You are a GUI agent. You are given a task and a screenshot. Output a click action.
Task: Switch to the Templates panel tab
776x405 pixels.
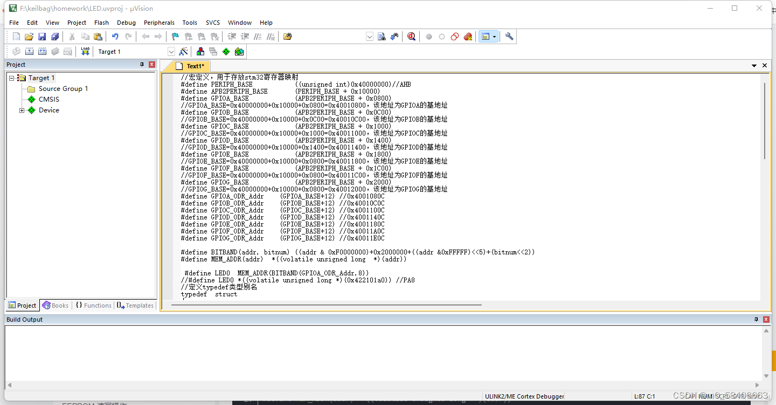click(135, 305)
